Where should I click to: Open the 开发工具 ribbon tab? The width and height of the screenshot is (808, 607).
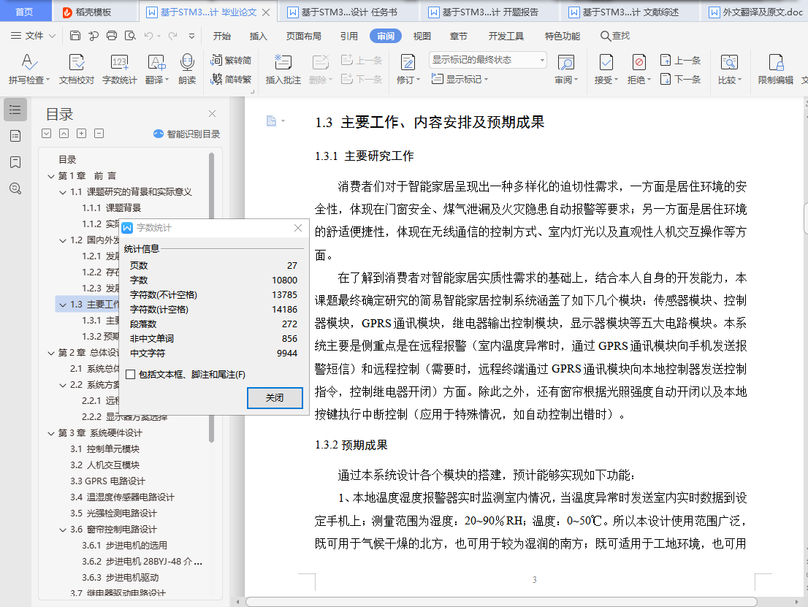[x=506, y=36]
